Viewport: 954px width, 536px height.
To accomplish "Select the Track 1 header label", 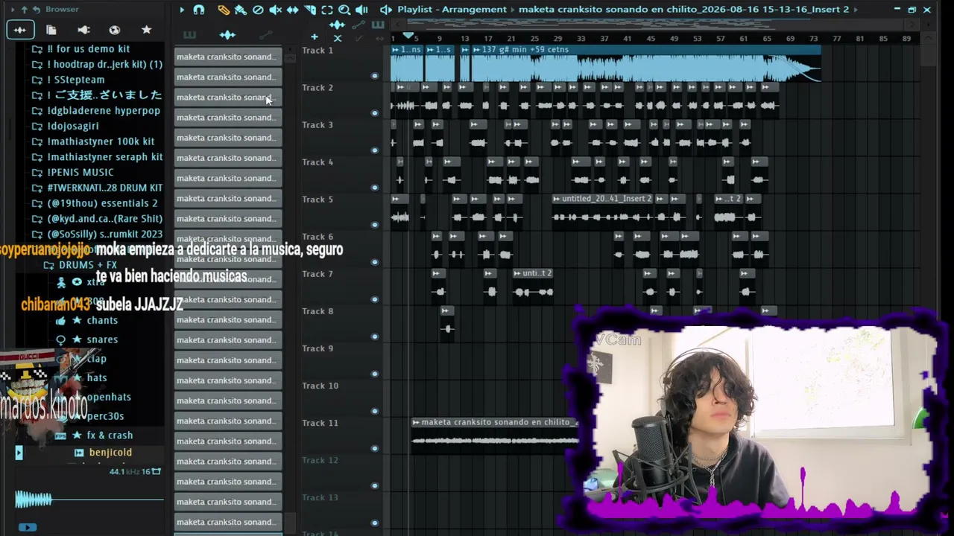I will coord(318,51).
